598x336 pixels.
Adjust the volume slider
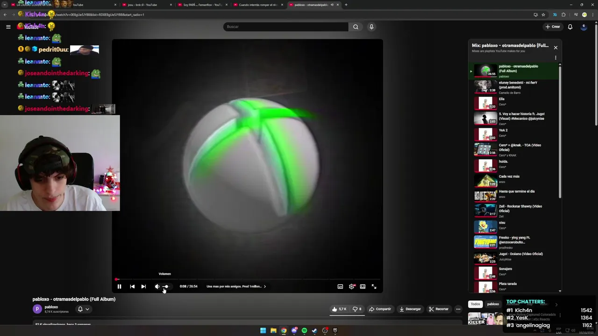click(x=165, y=287)
